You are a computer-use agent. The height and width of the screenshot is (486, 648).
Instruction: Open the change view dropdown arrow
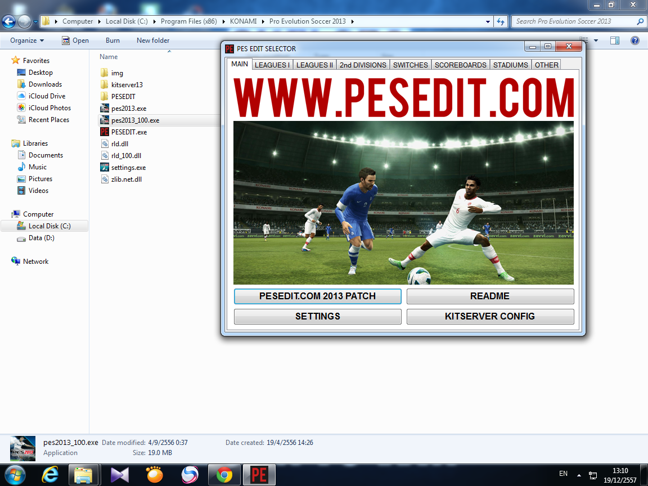(596, 40)
